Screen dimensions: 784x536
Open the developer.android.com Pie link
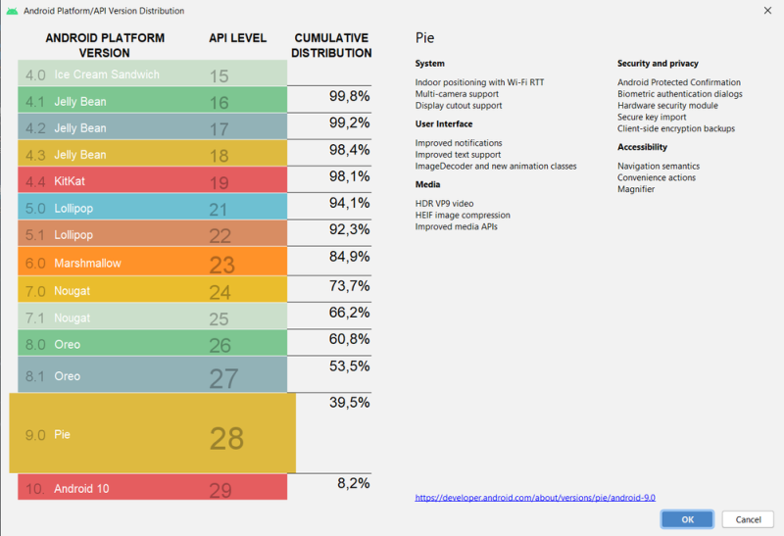tap(535, 498)
